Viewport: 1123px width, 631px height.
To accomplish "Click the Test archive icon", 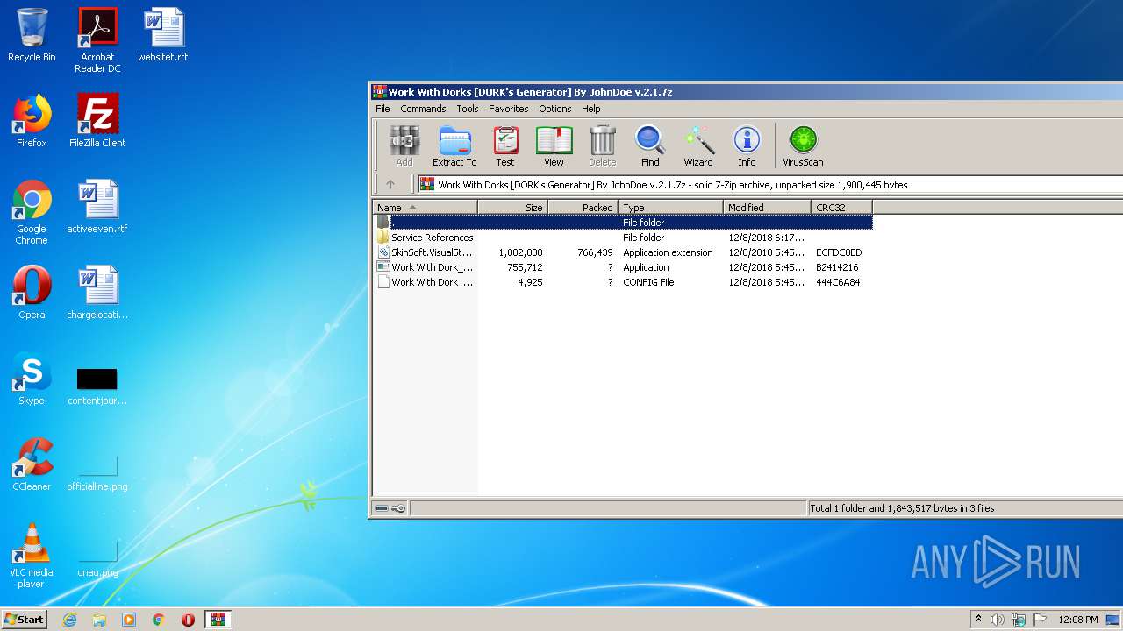I will coord(505,145).
